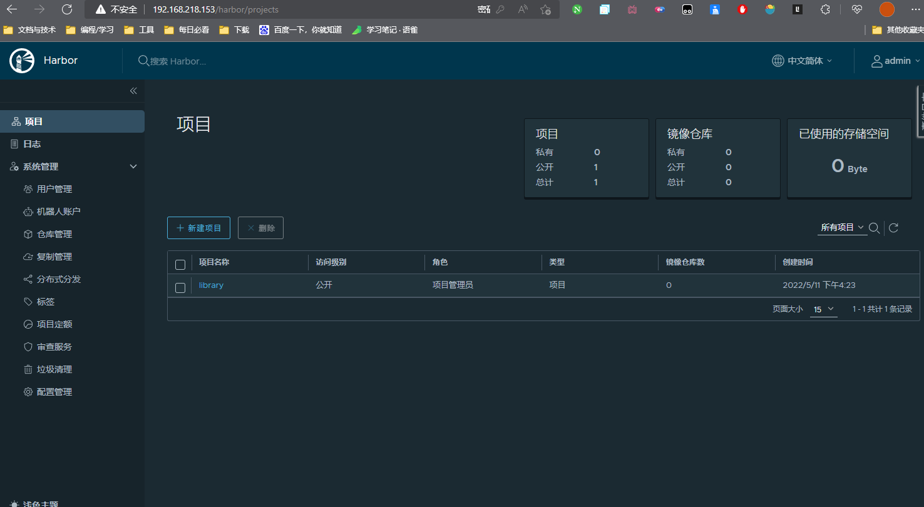The image size is (924, 507).
Task: Click the 项目管理员 role cell
Action: tap(453, 285)
